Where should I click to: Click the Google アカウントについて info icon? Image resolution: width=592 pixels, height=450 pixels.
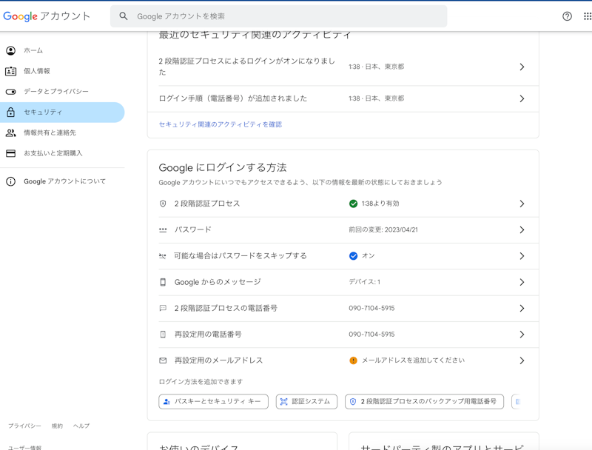point(10,181)
